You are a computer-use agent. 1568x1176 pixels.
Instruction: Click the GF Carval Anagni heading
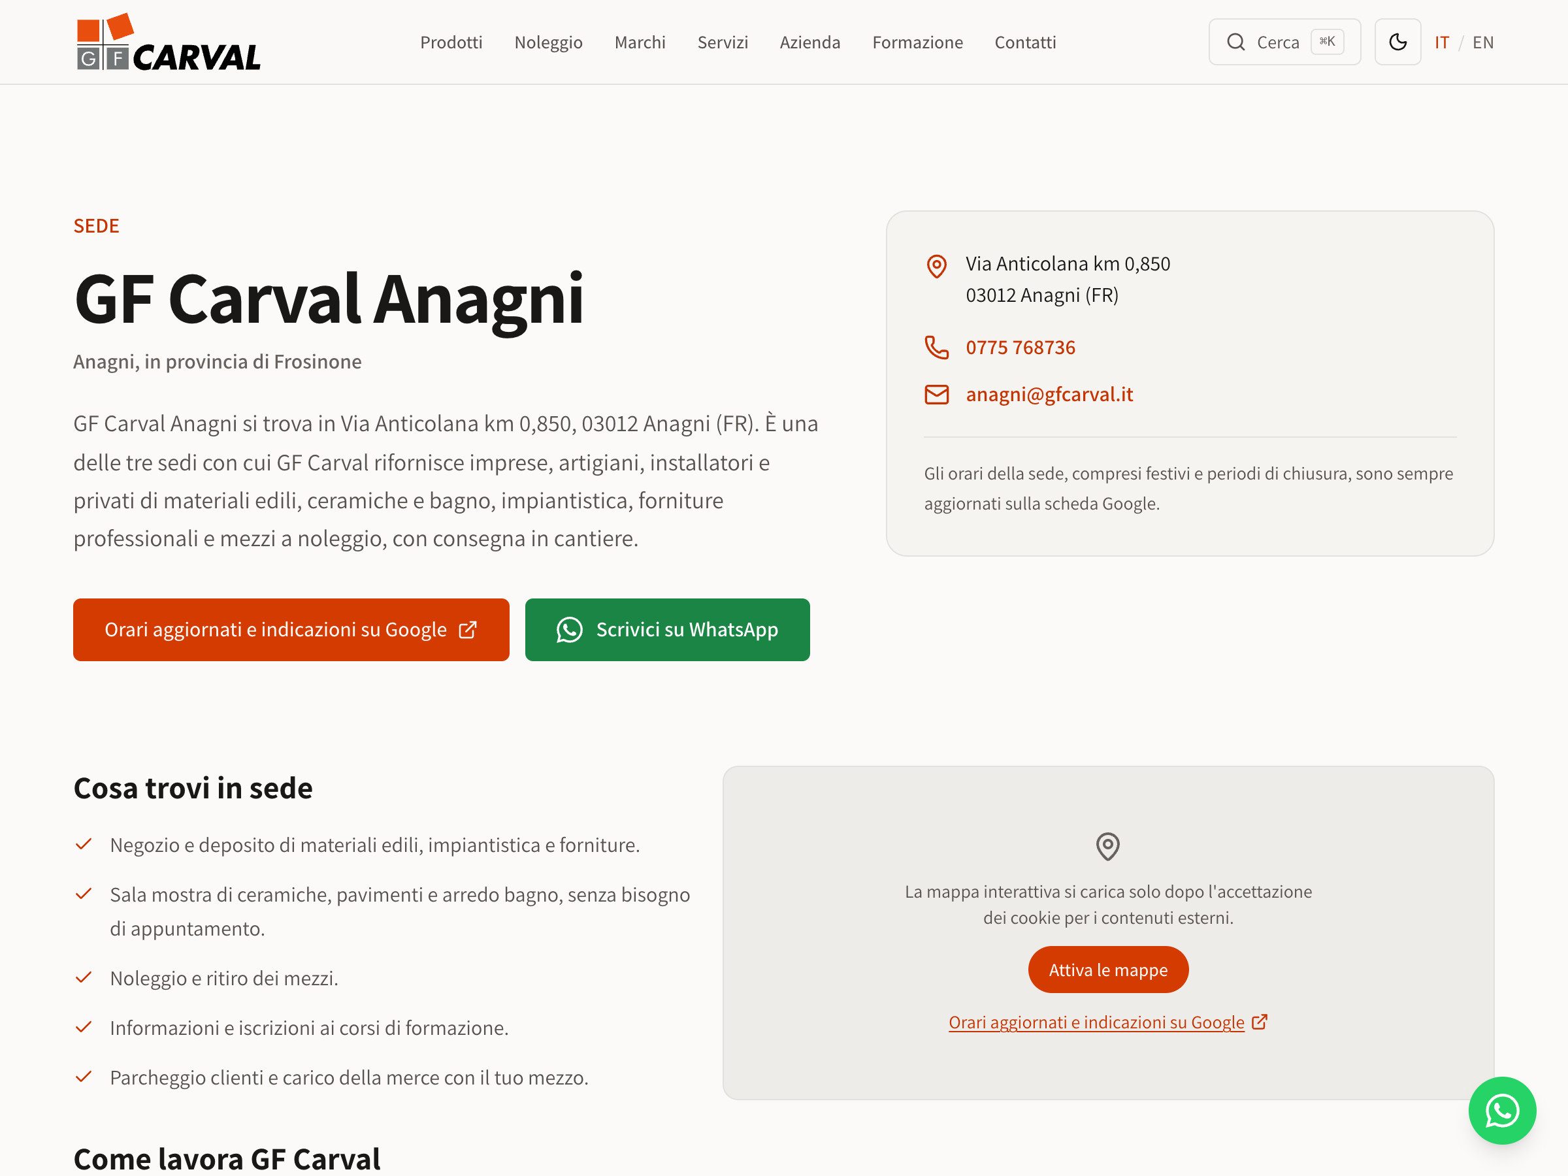tap(328, 299)
